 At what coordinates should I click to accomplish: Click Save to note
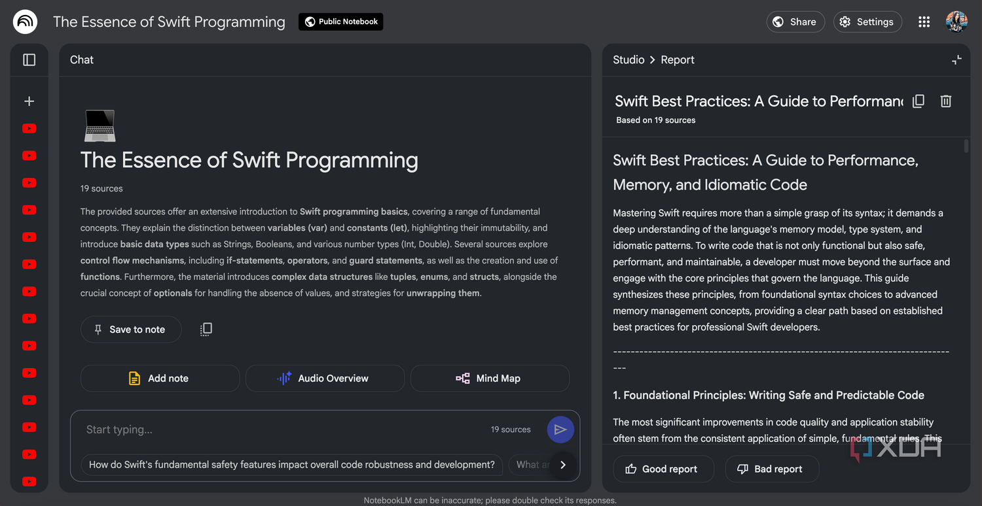[x=131, y=329]
